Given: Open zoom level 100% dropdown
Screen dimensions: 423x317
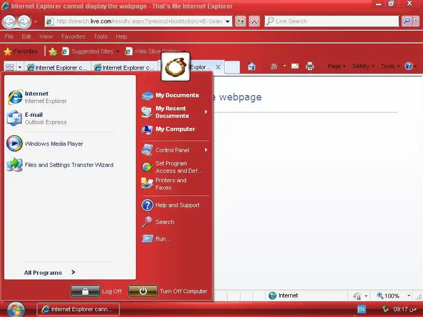Looking at the screenshot, I should (x=409, y=296).
